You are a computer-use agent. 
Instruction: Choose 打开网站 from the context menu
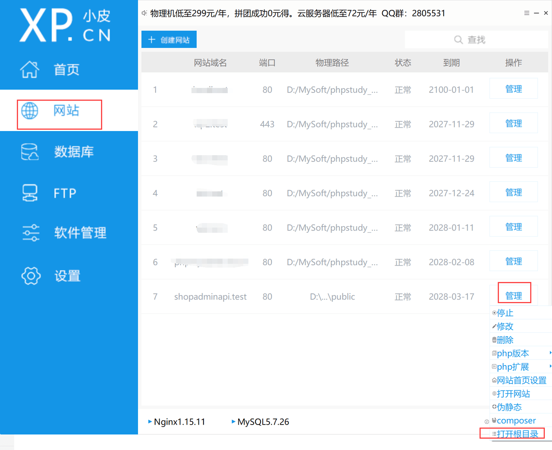[x=521, y=394]
